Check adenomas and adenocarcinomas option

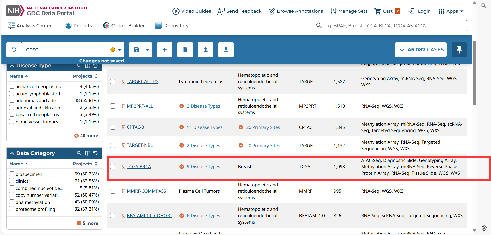12,100
